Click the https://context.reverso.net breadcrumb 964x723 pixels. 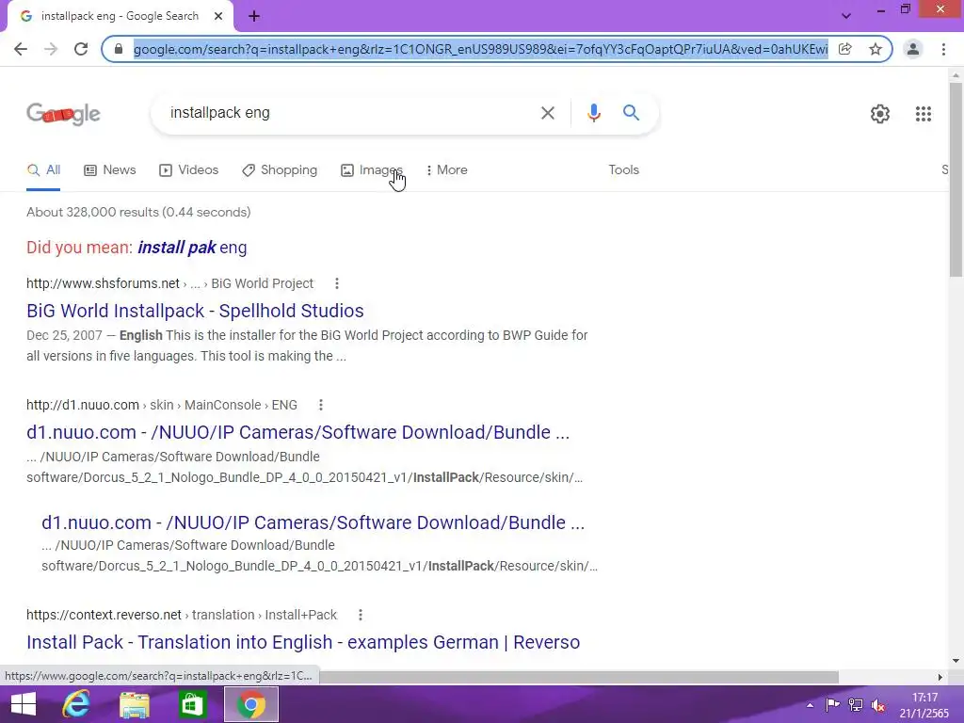pyautogui.click(x=104, y=615)
